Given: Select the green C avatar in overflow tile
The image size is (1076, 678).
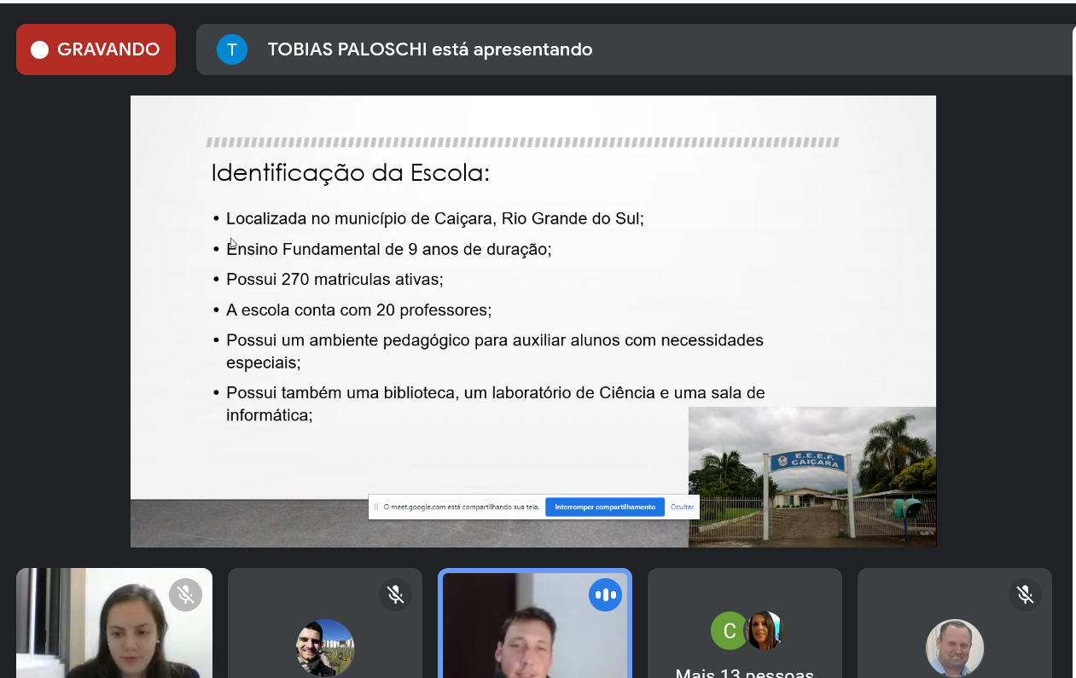Looking at the screenshot, I should click(729, 631).
